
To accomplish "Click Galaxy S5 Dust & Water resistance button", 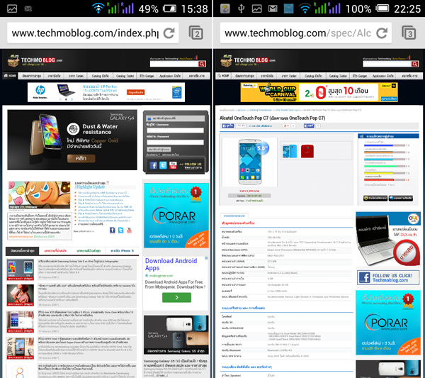I will (x=81, y=158).
